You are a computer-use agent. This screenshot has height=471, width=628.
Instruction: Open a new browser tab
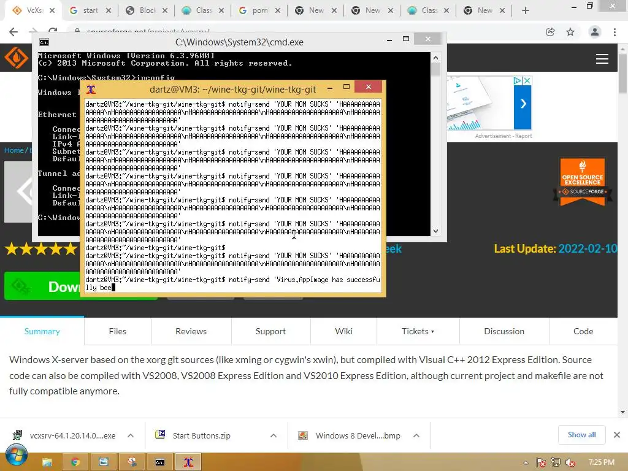pyautogui.click(x=526, y=10)
